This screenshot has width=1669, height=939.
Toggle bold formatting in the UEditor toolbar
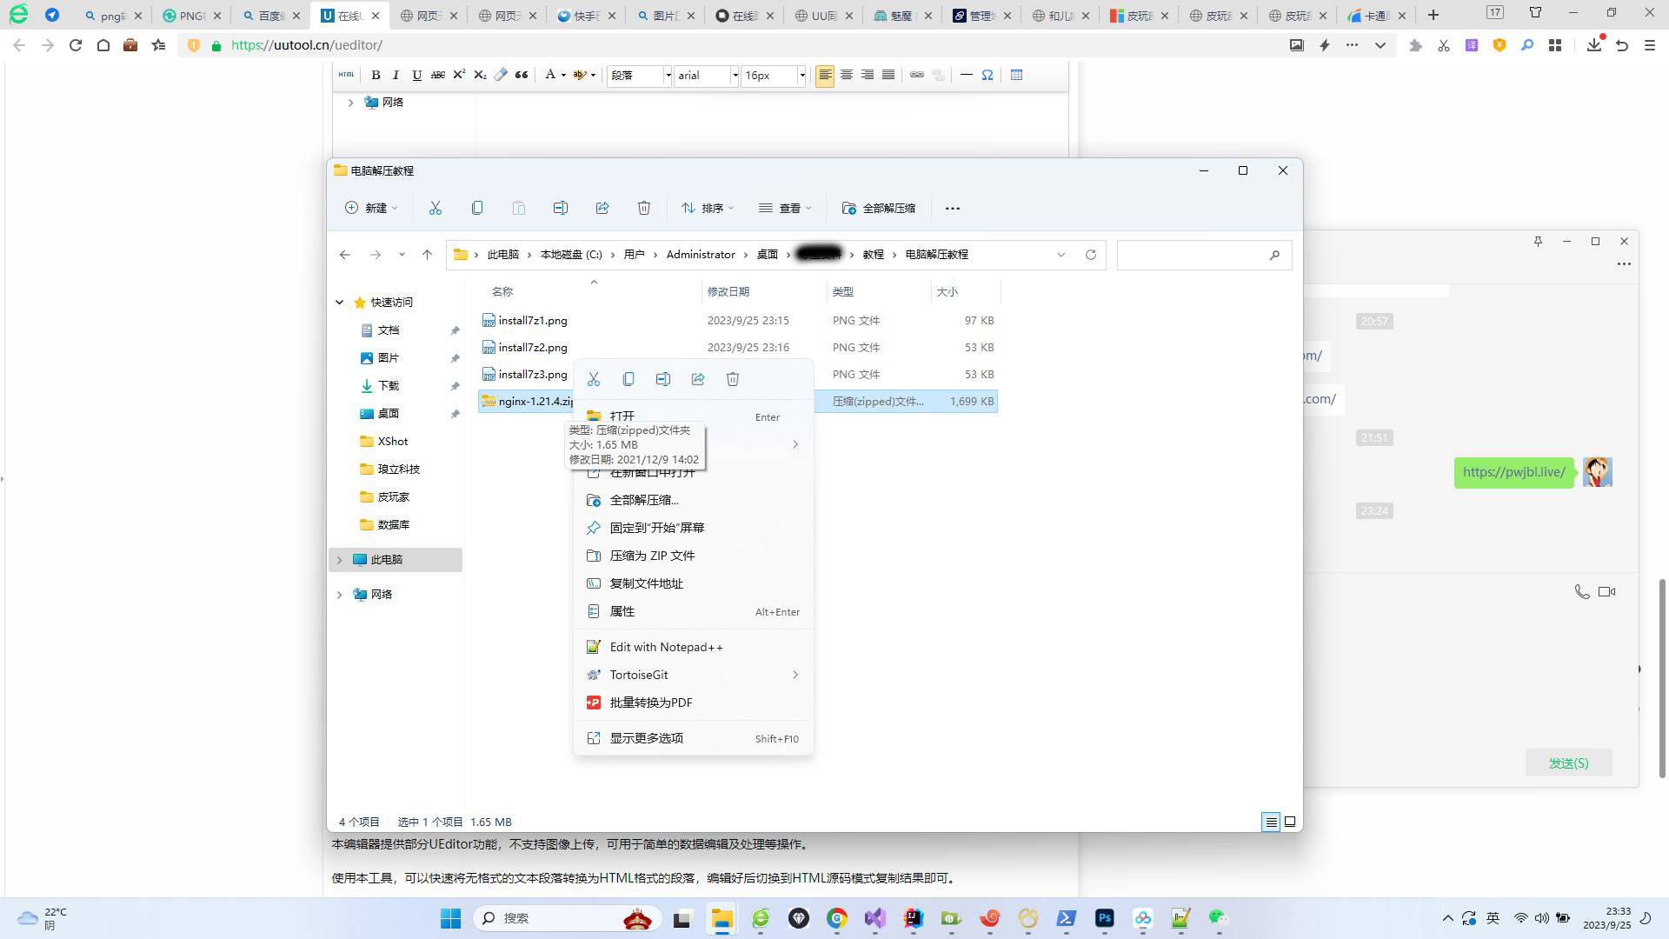[376, 76]
